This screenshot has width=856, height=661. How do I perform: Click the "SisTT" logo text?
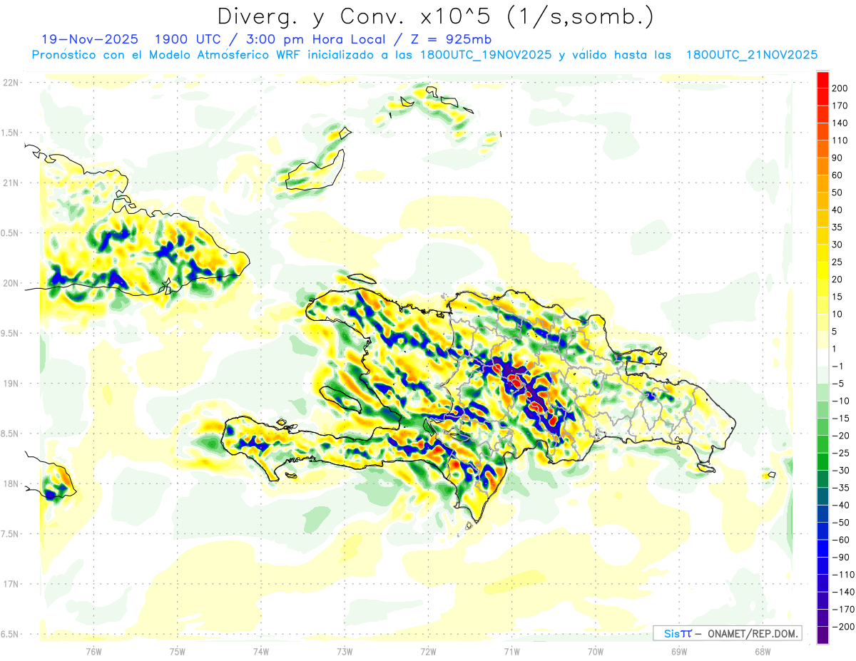click(x=677, y=633)
